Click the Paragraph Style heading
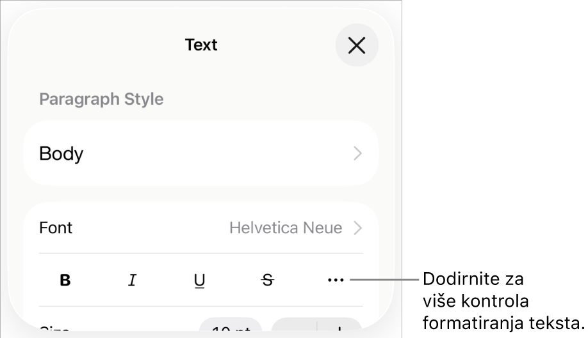The width and height of the screenshot is (588, 338). click(101, 99)
